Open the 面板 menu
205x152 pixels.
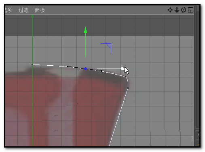point(40,10)
